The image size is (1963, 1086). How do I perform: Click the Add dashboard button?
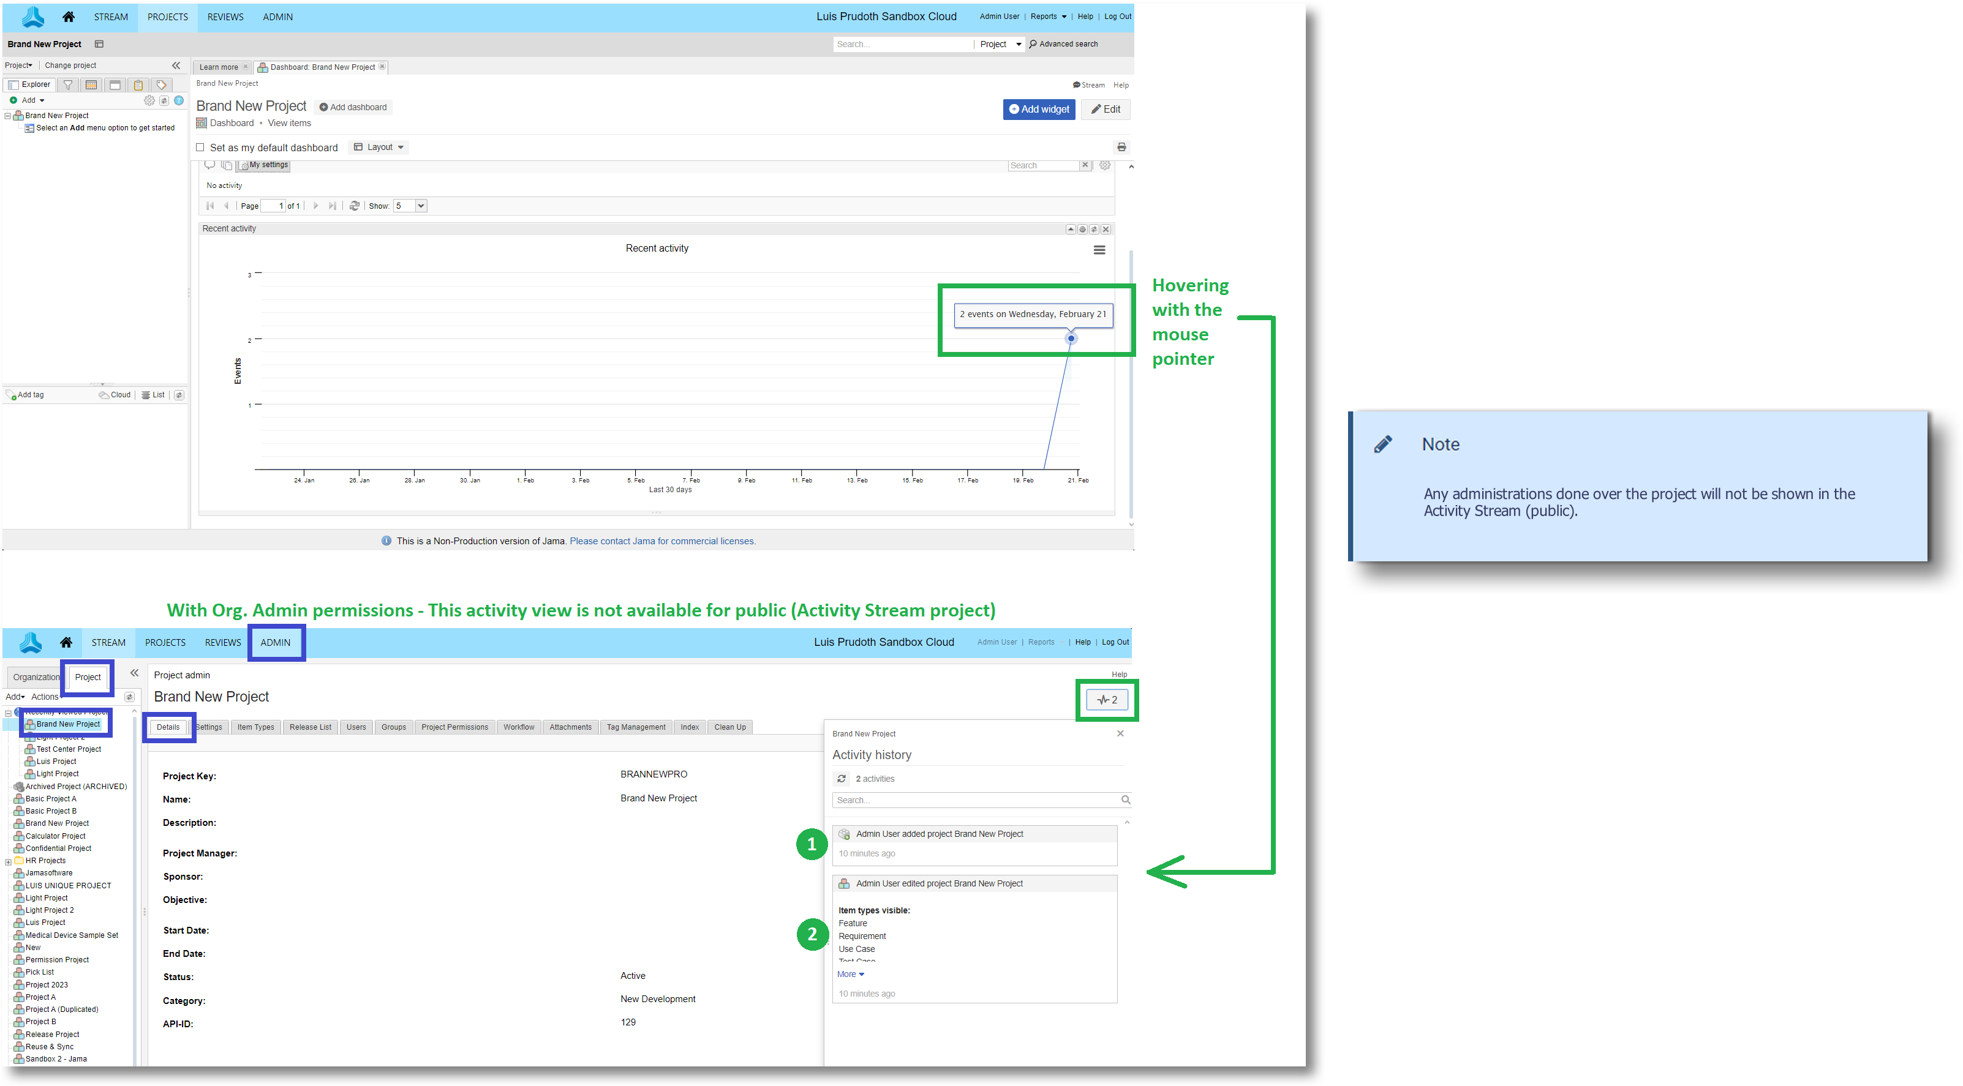point(353,107)
